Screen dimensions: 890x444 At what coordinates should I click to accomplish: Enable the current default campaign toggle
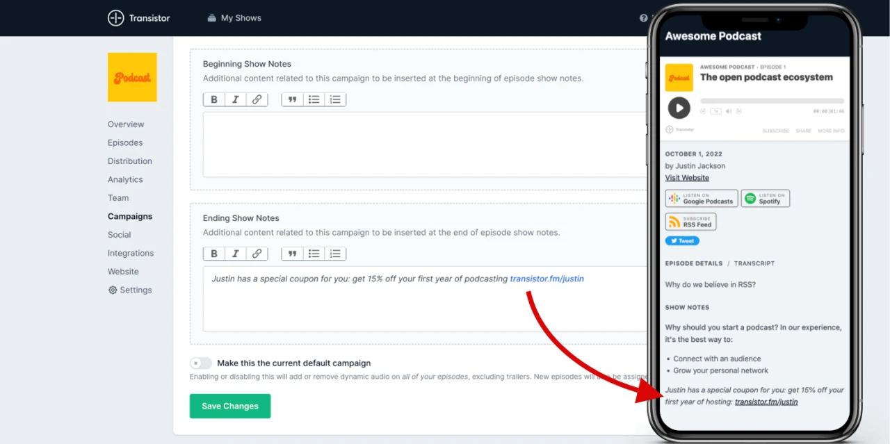point(201,363)
